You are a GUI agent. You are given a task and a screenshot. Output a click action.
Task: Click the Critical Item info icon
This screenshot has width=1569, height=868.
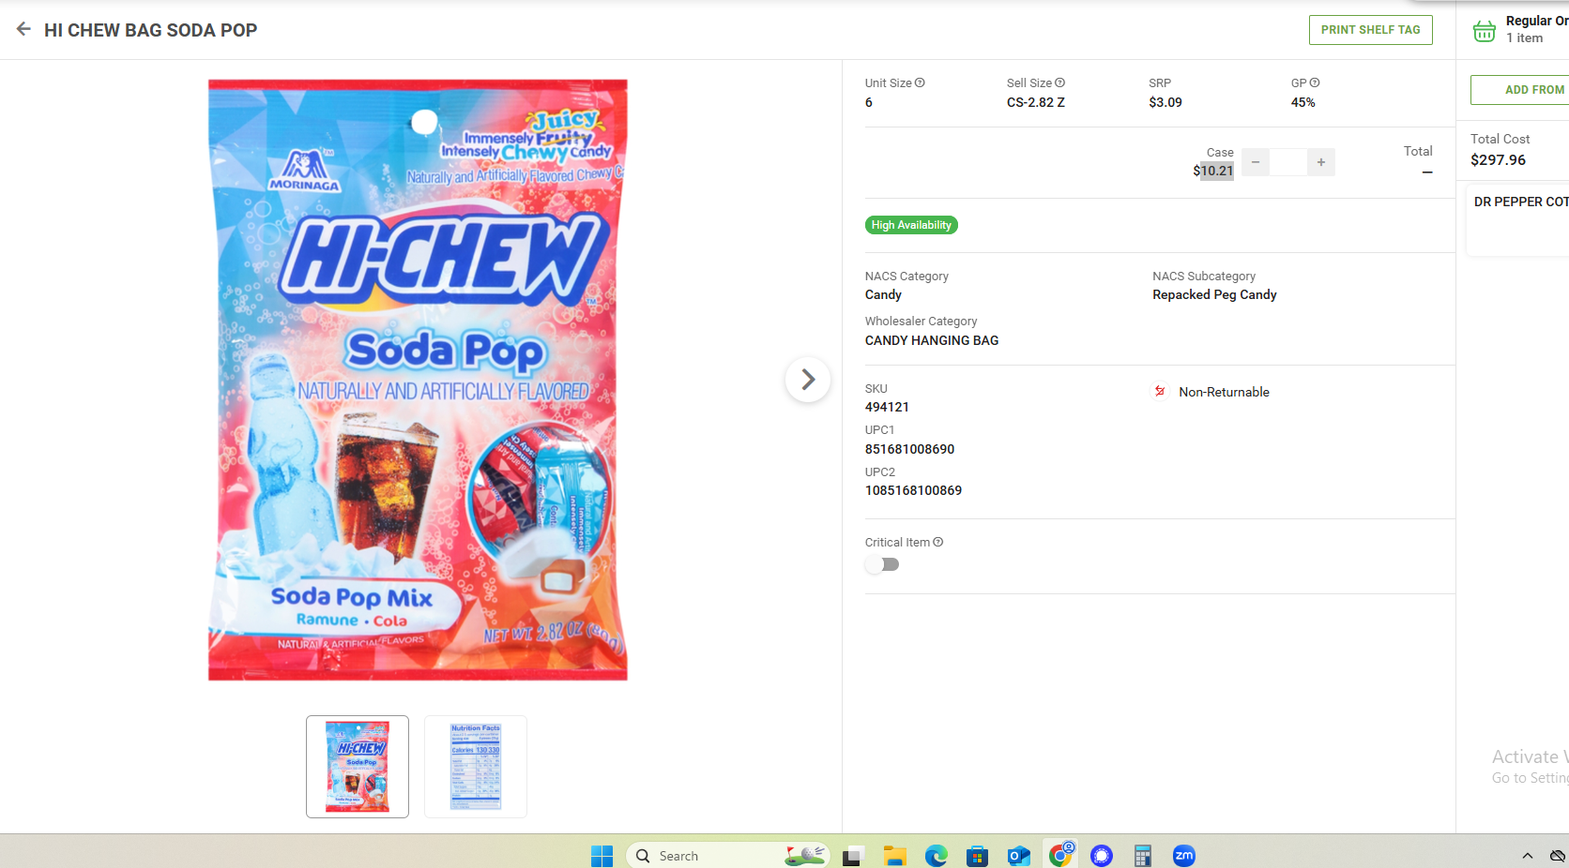coord(938,542)
